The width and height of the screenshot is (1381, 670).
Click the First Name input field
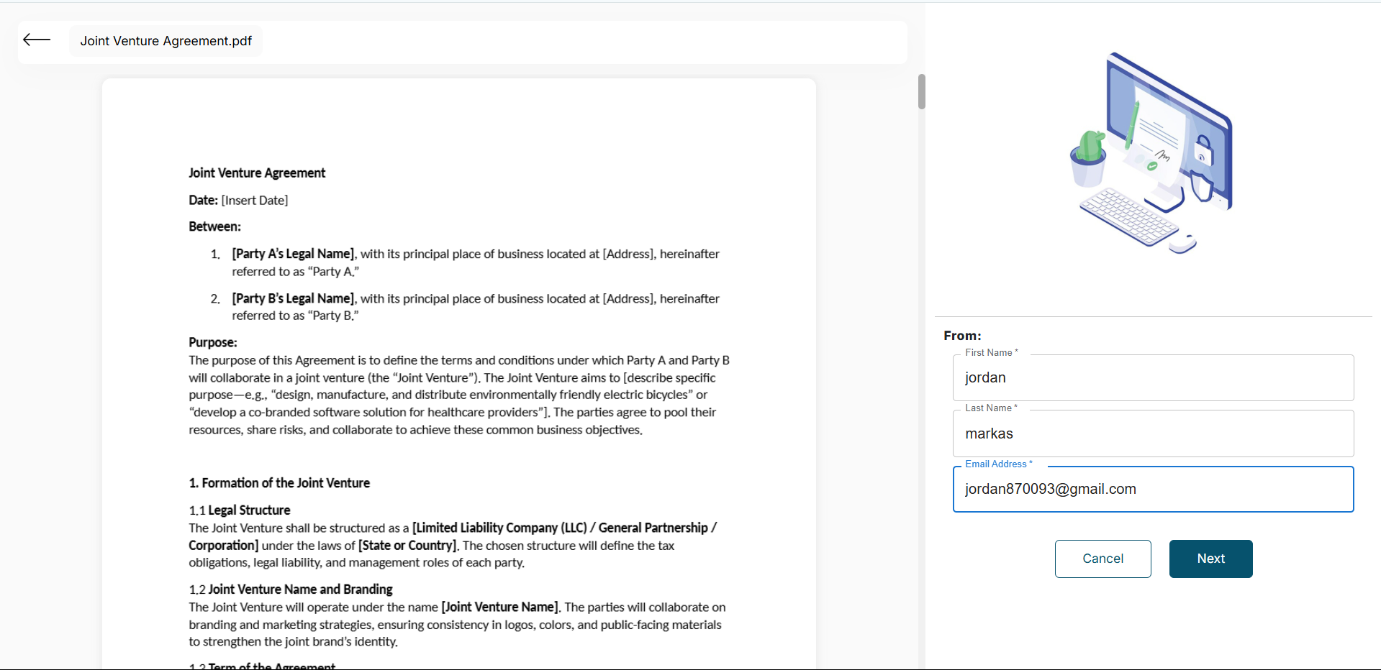pos(1153,377)
